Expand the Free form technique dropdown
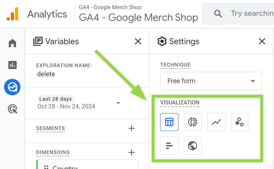Screen dimensions: 274x169 click(x=211, y=81)
